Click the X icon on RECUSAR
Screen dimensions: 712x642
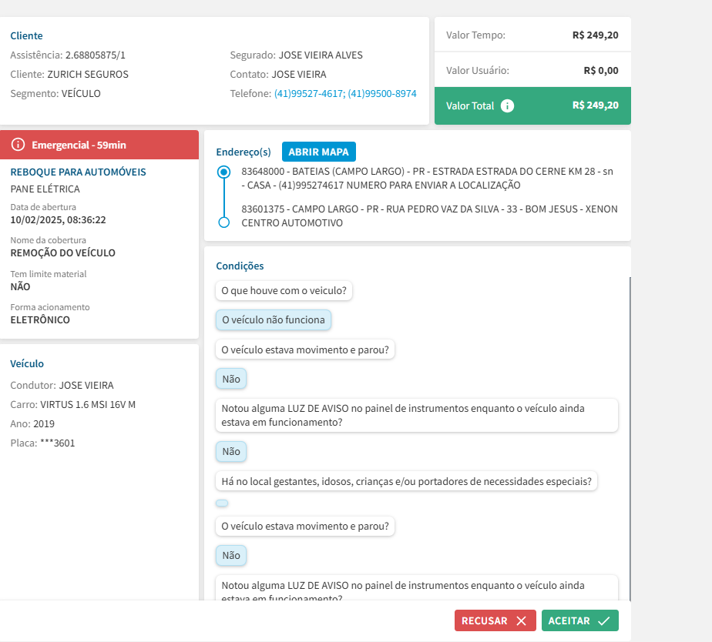[522, 621]
